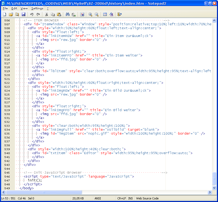Copy selection using the Copy icon
Viewport: 218px width, 202px height.
point(53,14)
